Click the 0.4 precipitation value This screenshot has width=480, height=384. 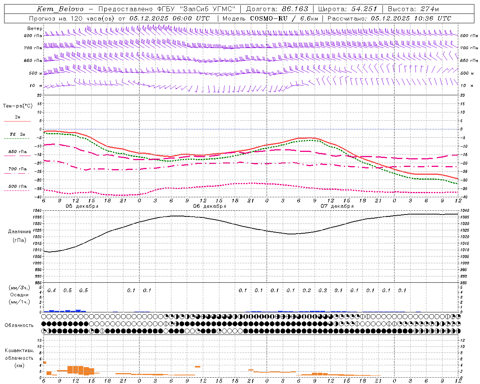pos(51,290)
